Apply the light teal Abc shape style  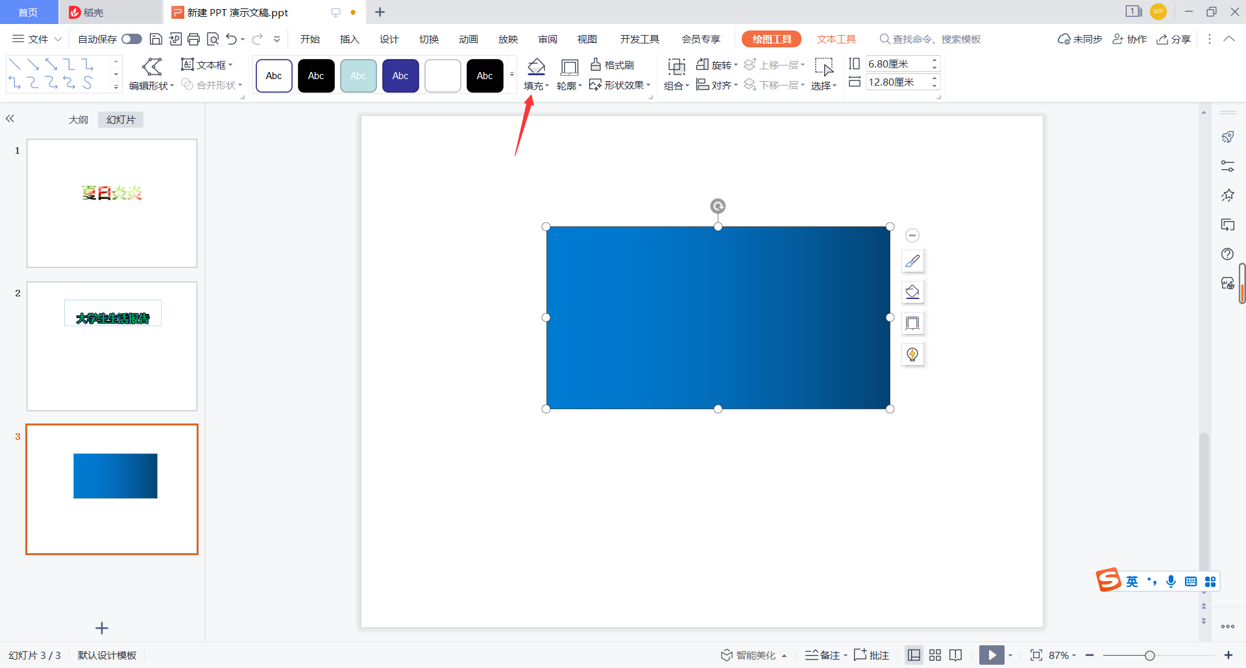(x=358, y=75)
